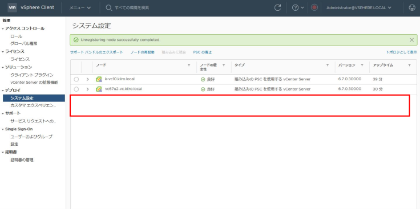The image size is (420, 209).
Task: Open filter on タイプ column
Action: click(328, 65)
